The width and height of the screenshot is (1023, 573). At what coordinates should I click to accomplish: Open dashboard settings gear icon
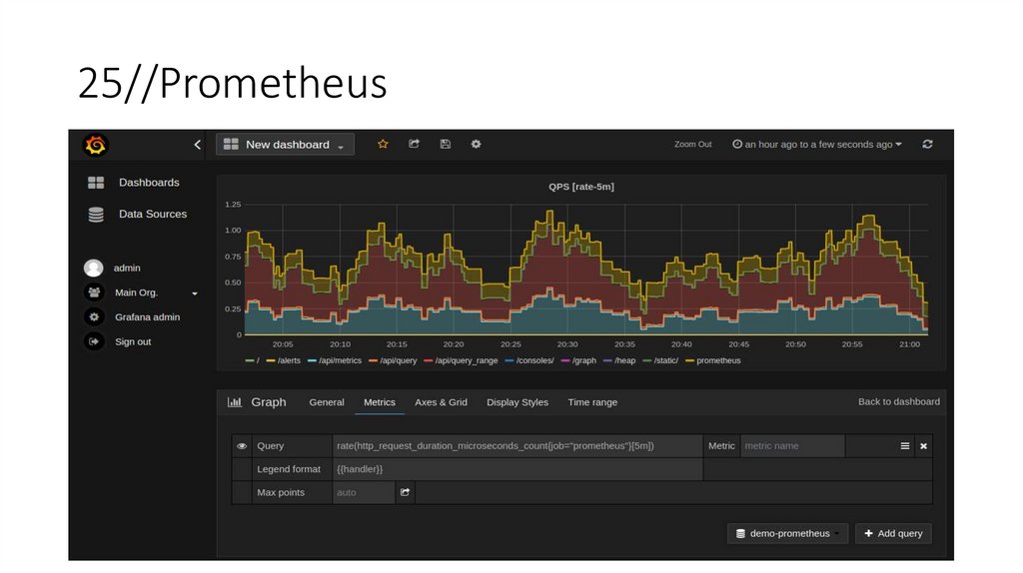pos(477,144)
